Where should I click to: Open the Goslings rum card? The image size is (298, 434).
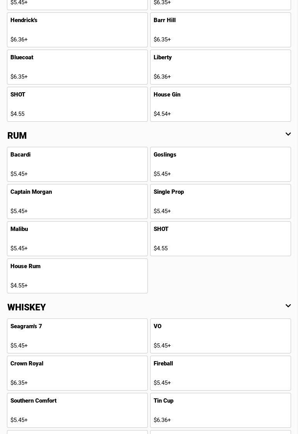(x=221, y=164)
